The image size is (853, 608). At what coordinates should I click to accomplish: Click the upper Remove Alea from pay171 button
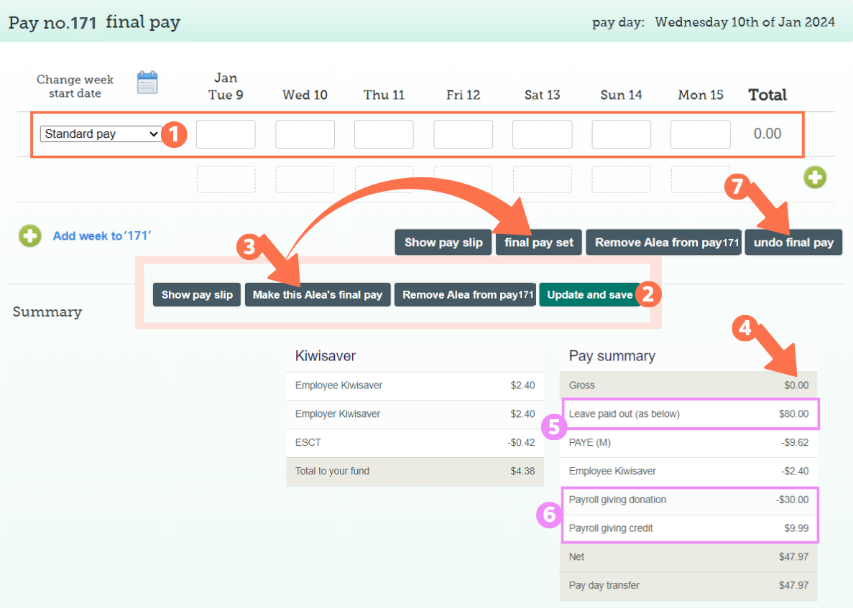663,242
